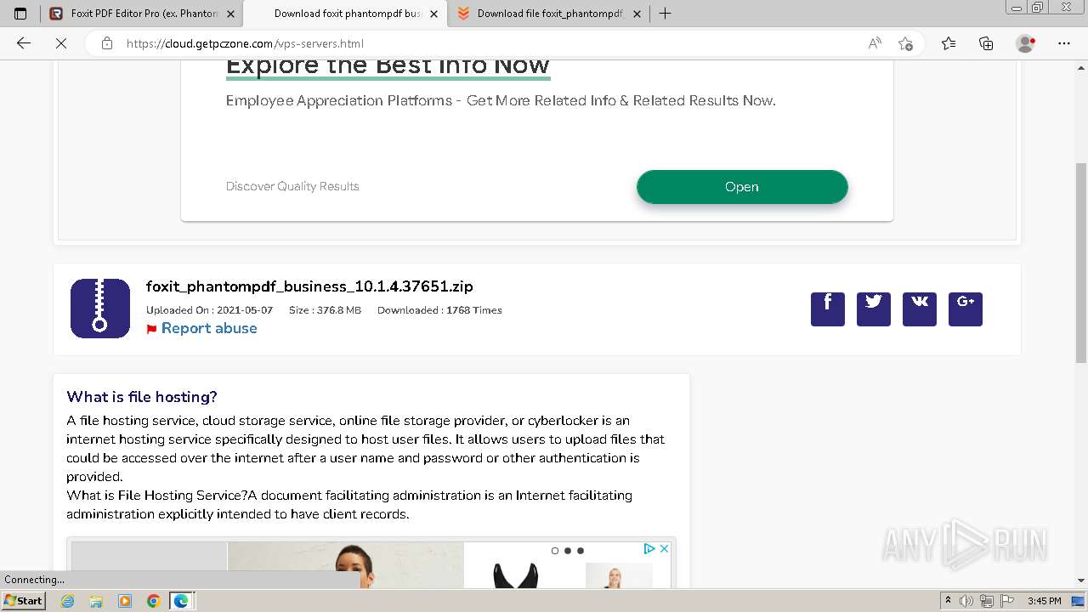The image size is (1088, 612).
Task: Share the file on Facebook
Action: 828,309
